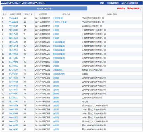This screenshot has height=132, width=143.
Task: Open registration number 44467057
Action: (x=13, y=110)
